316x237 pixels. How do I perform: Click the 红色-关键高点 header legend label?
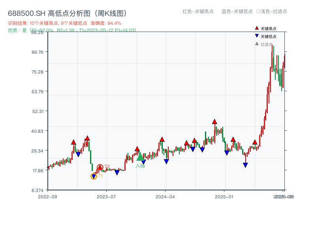[x=198, y=11]
